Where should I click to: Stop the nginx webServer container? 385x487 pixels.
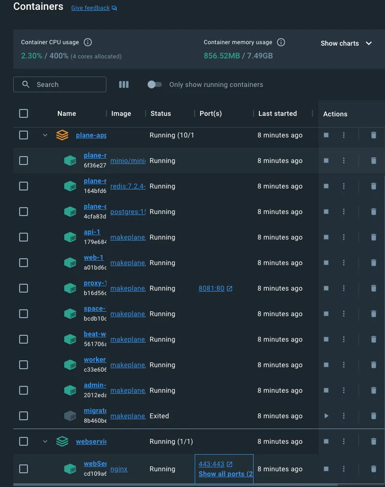click(x=326, y=469)
